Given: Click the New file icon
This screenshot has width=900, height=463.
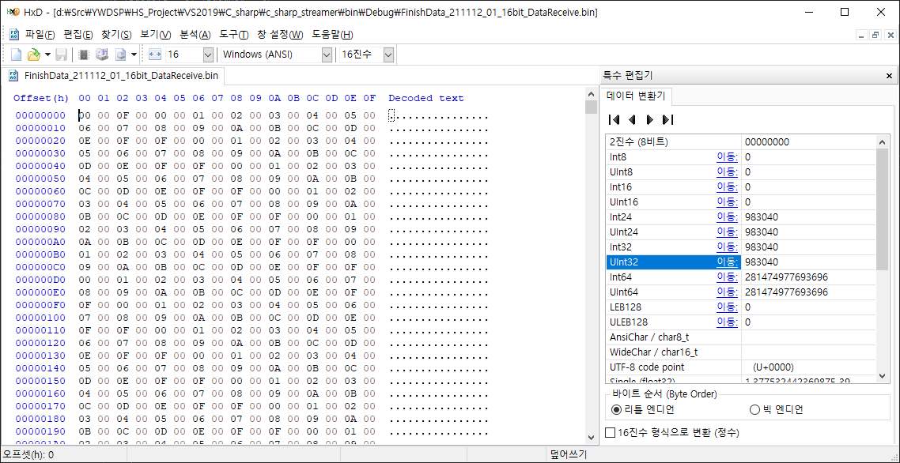Looking at the screenshot, I should click(x=16, y=55).
